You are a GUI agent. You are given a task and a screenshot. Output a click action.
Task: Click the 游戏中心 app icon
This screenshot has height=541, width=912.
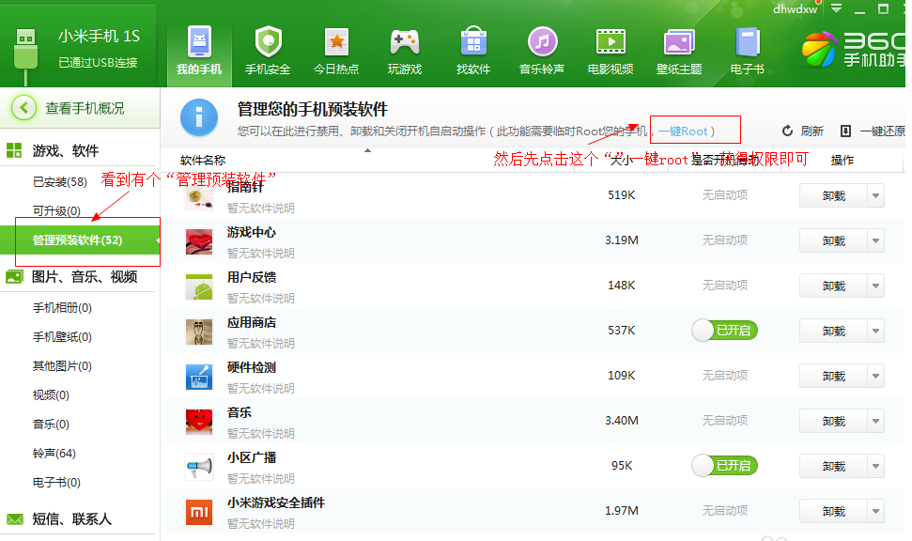(199, 241)
